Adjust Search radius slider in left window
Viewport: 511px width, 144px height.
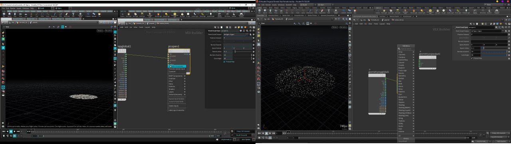pos(242,52)
